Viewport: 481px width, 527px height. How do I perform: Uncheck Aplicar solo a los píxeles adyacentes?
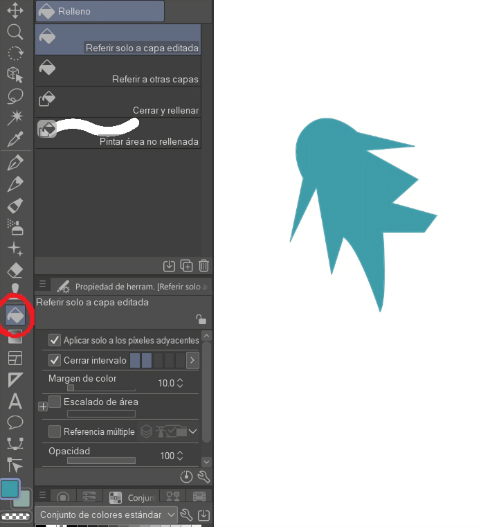[55, 340]
